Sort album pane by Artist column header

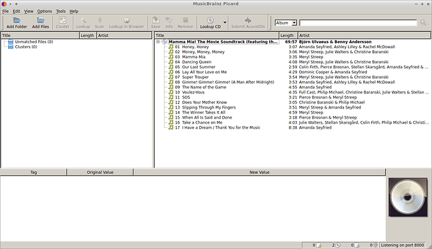point(364,35)
